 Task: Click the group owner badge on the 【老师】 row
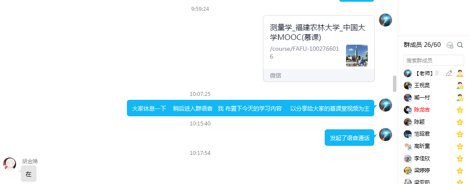(x=460, y=73)
